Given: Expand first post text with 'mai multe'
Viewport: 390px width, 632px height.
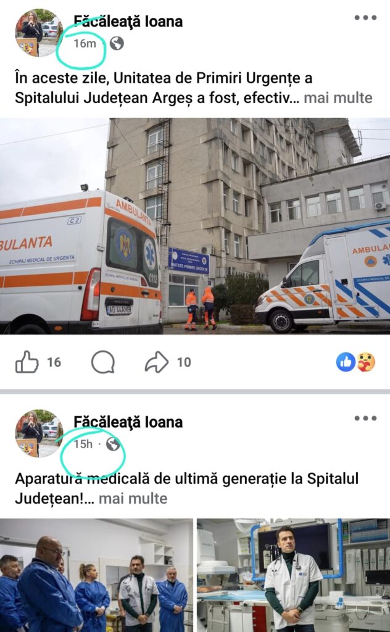Looking at the screenshot, I should tap(338, 98).
